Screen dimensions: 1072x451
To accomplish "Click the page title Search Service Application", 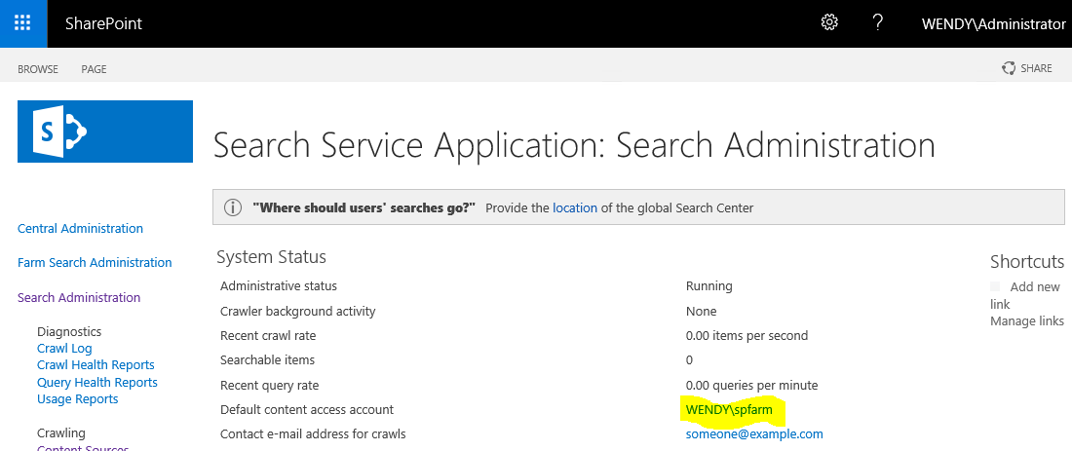I will (x=574, y=145).
